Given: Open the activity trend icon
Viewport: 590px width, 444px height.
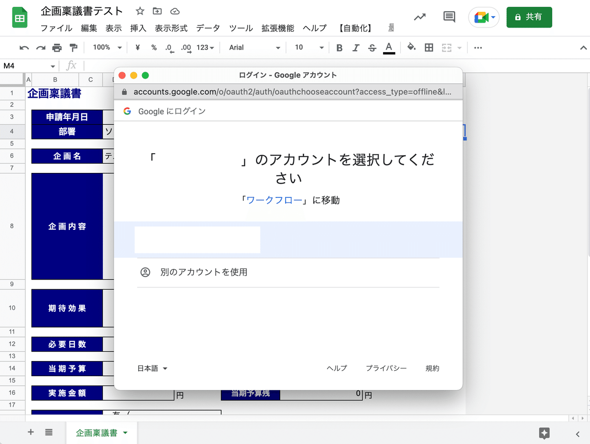Looking at the screenshot, I should coord(419,17).
